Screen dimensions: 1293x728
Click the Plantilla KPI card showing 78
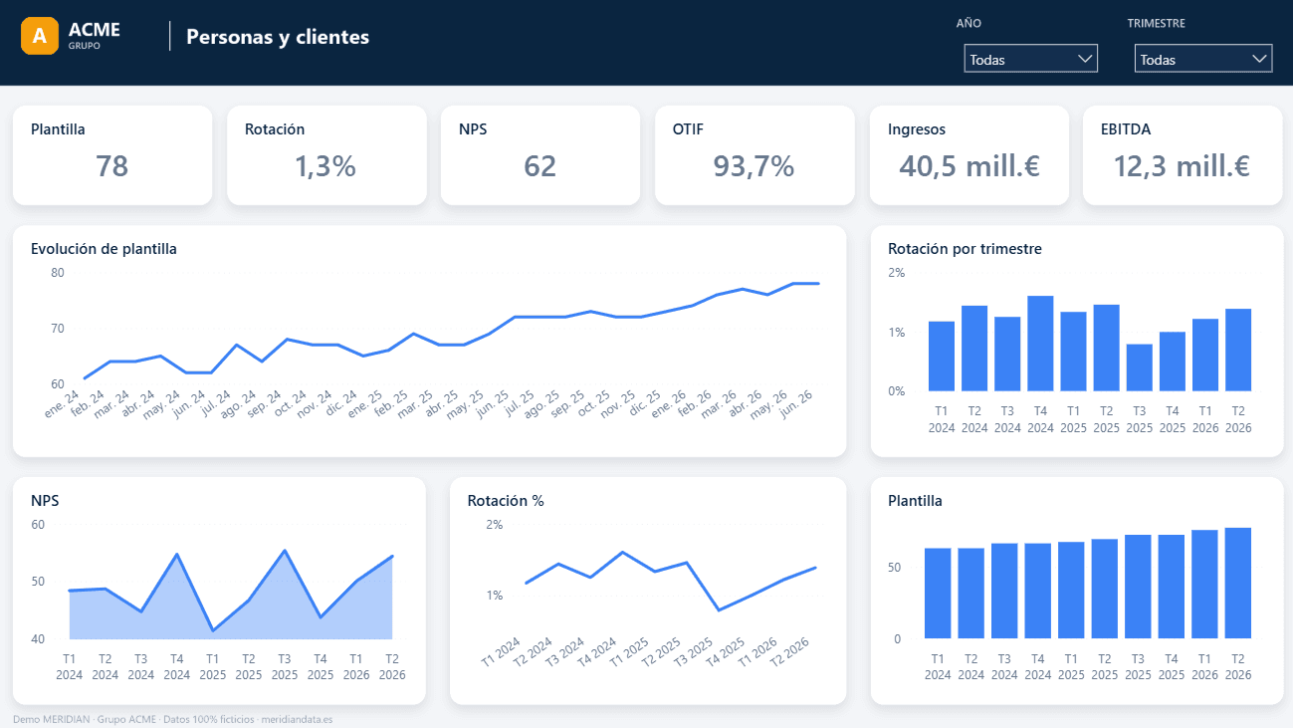[x=112, y=155]
